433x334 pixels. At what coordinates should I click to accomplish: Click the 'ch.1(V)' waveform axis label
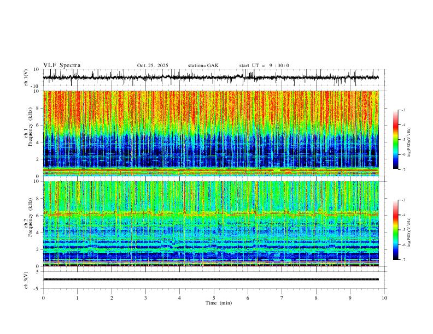(26, 77)
